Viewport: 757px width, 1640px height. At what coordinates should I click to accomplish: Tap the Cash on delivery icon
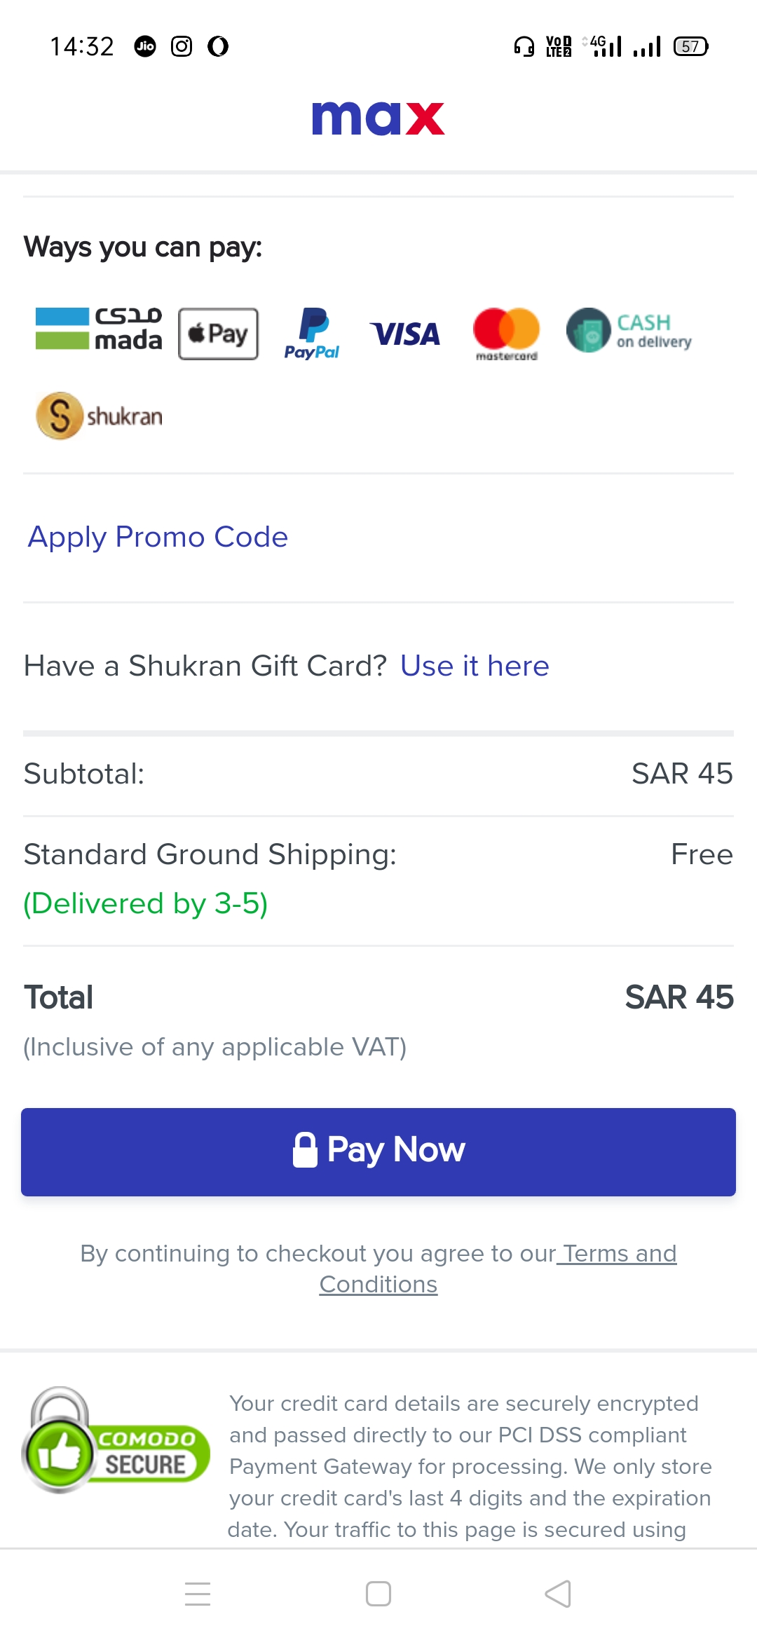tap(629, 331)
